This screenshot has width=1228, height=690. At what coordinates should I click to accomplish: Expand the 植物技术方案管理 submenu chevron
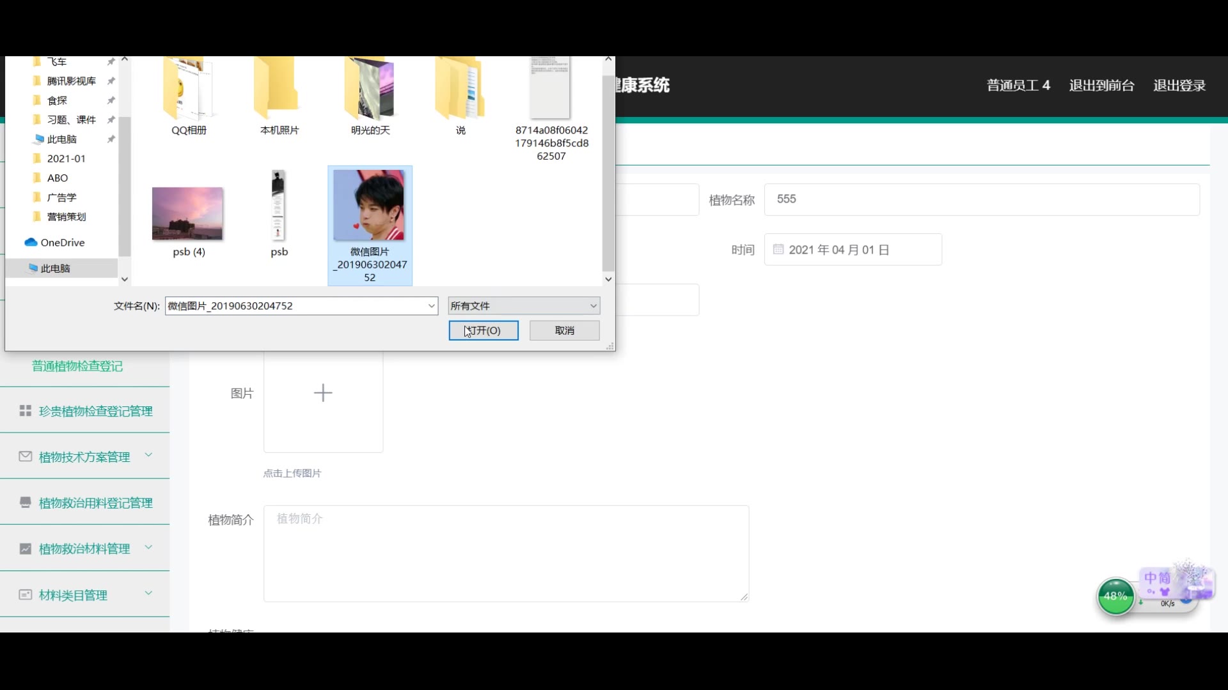148,455
